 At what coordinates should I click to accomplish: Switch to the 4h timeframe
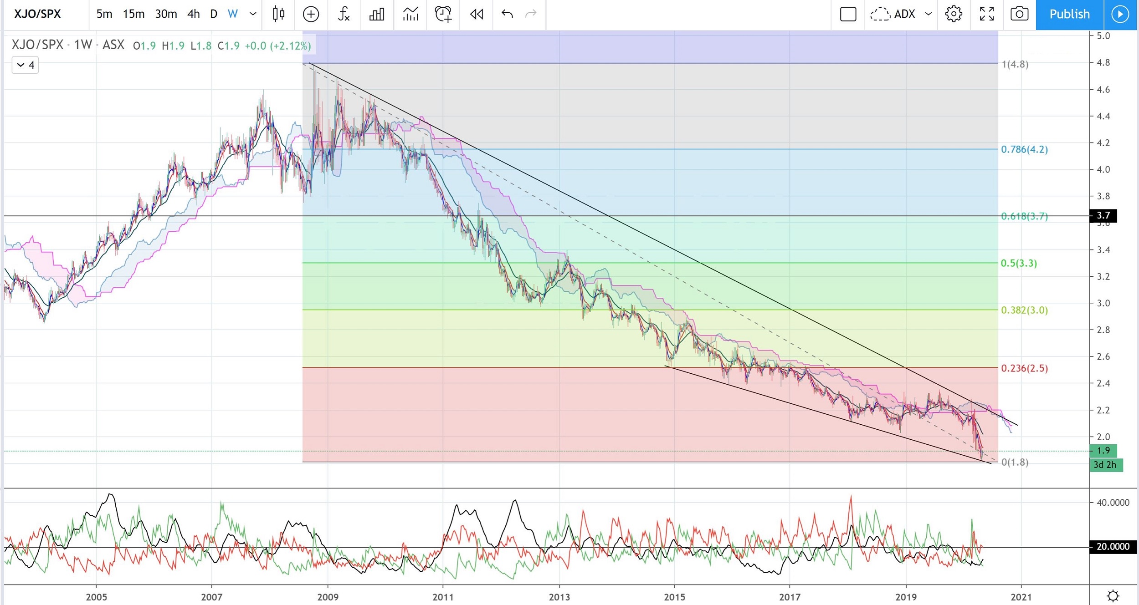193,14
